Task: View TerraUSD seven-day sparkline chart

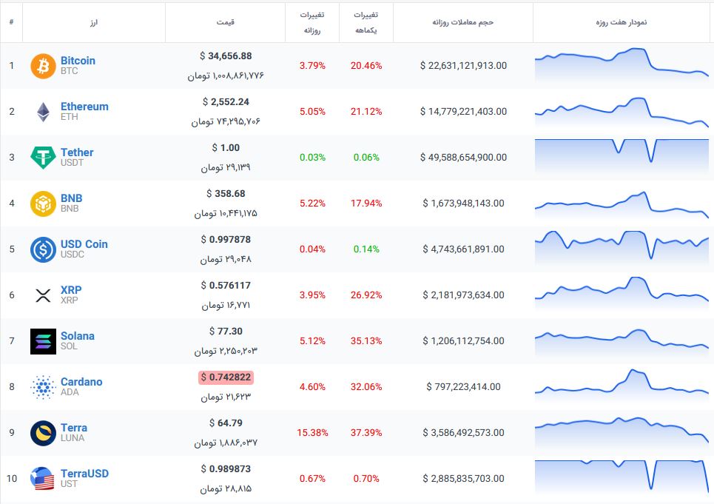Action: (622, 478)
